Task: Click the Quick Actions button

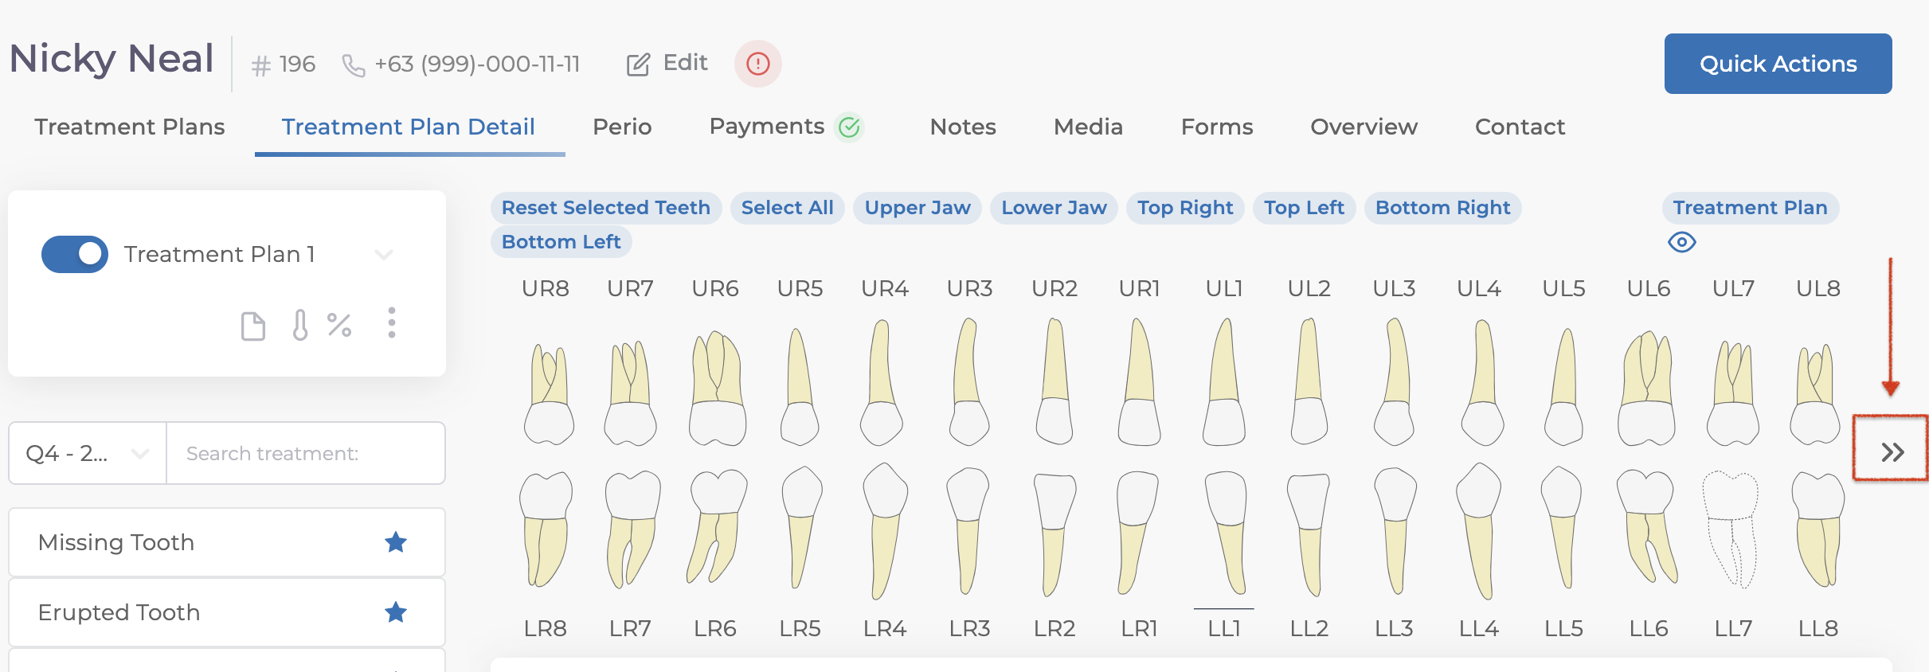Action: 1777,64
